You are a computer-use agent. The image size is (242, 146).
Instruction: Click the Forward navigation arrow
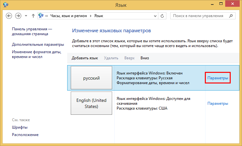click(x=18, y=16)
